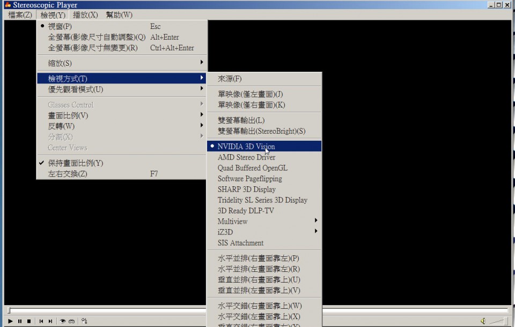Choose 全螢幕(影像尺寸無變更)(R) fullscreen option
Viewport: 515px width, 327px height.
[x=122, y=48]
